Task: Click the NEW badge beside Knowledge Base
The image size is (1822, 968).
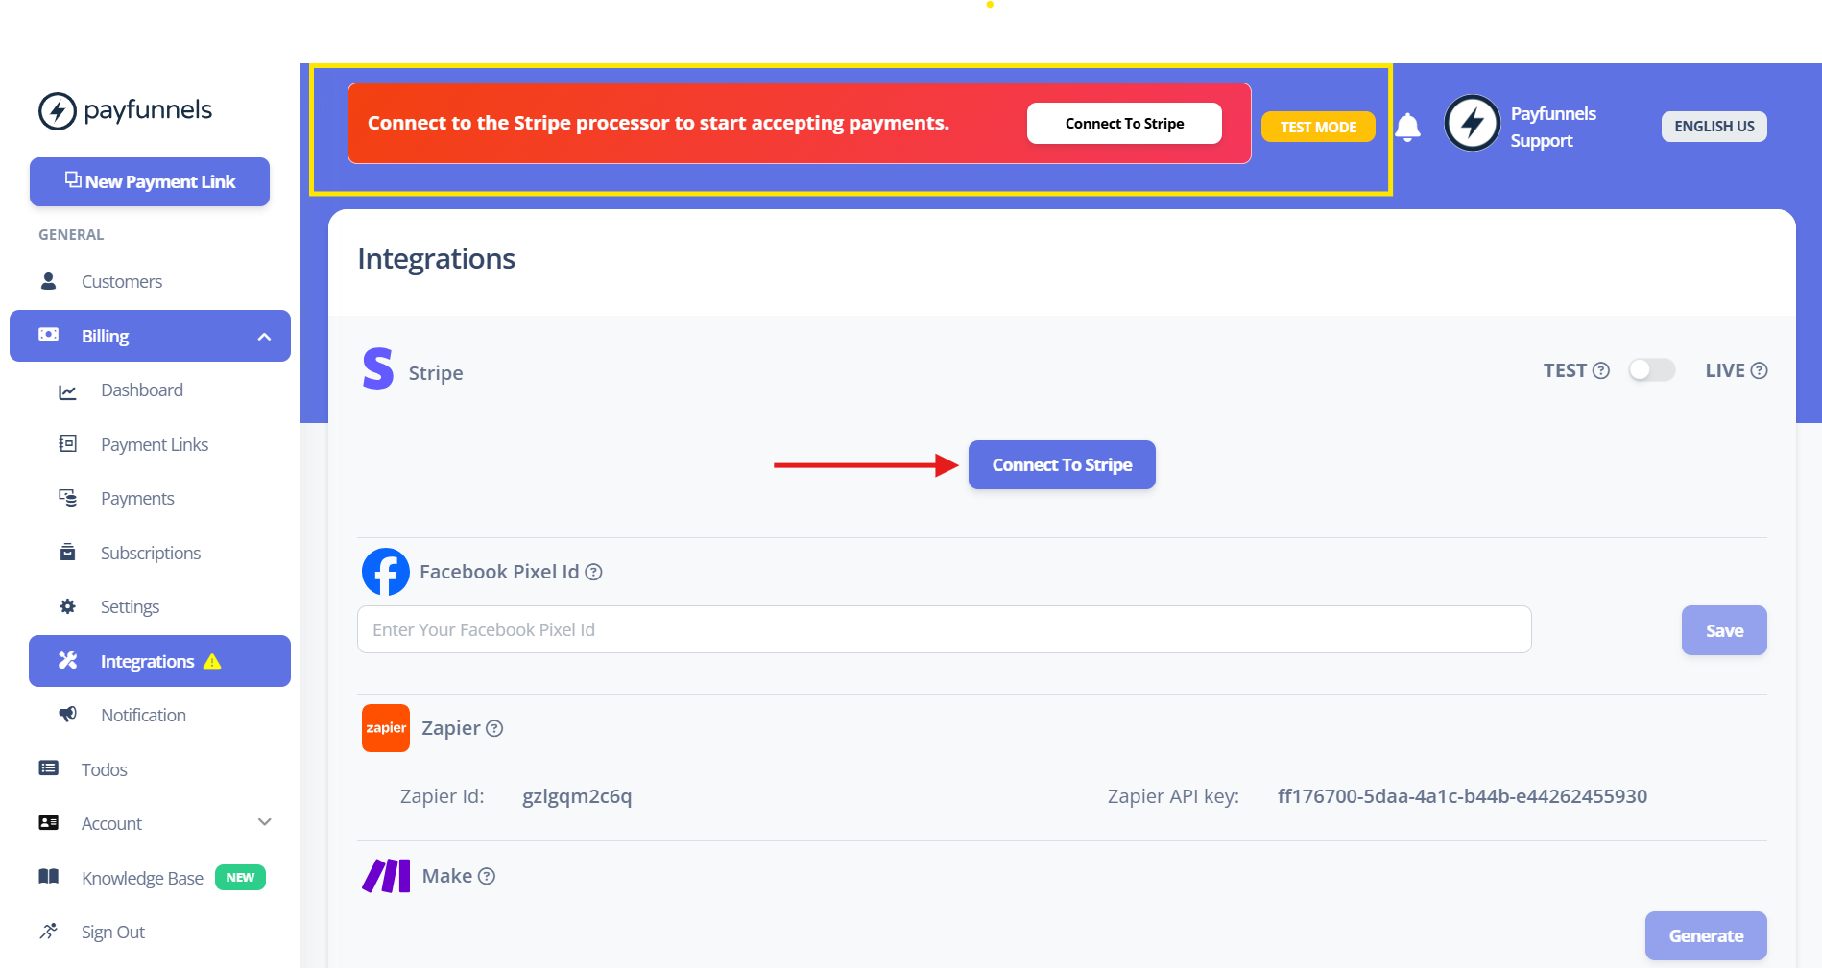Action: pos(240,877)
